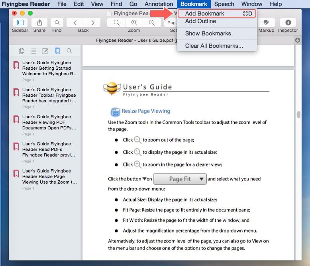Open the Go menu
Image resolution: width=310 pixels, height=266 pixels.
click(x=133, y=4)
